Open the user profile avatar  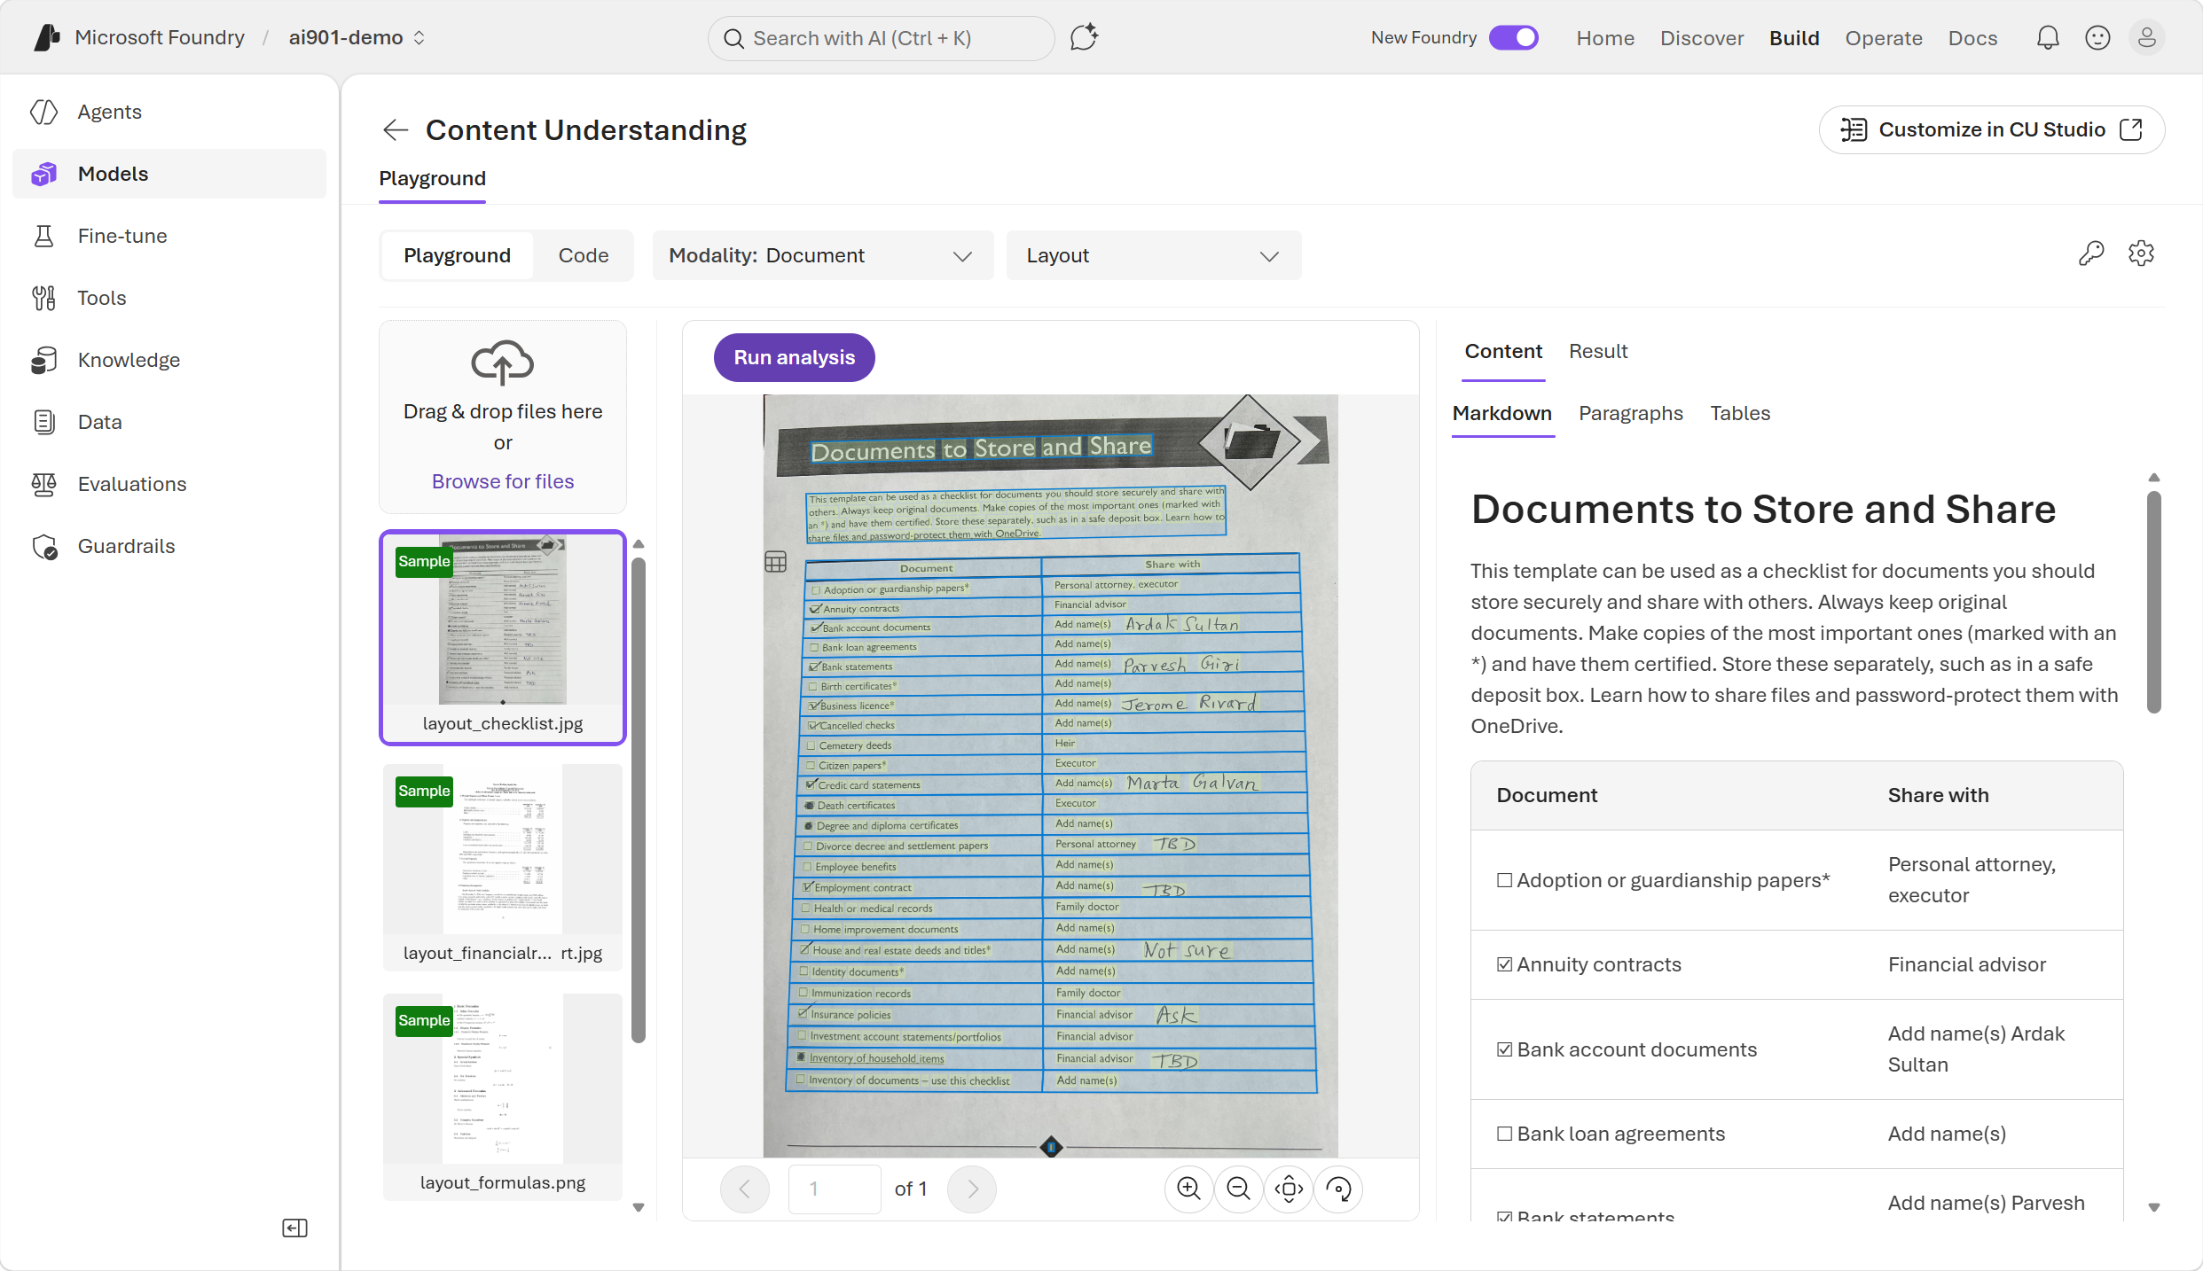point(2147,37)
